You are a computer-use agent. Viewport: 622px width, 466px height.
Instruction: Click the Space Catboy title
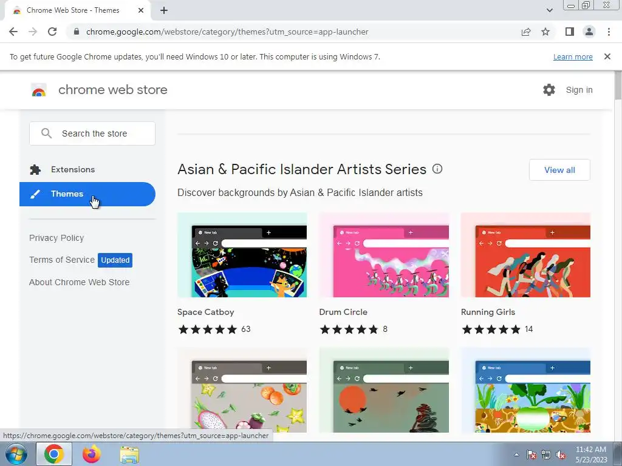pos(205,312)
